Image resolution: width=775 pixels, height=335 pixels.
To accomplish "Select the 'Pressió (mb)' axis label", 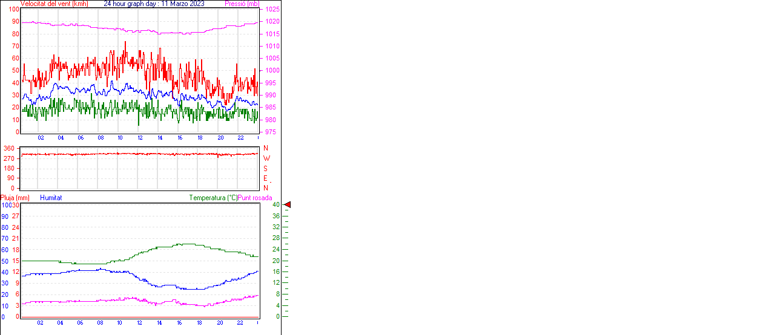I will pos(241,4).
